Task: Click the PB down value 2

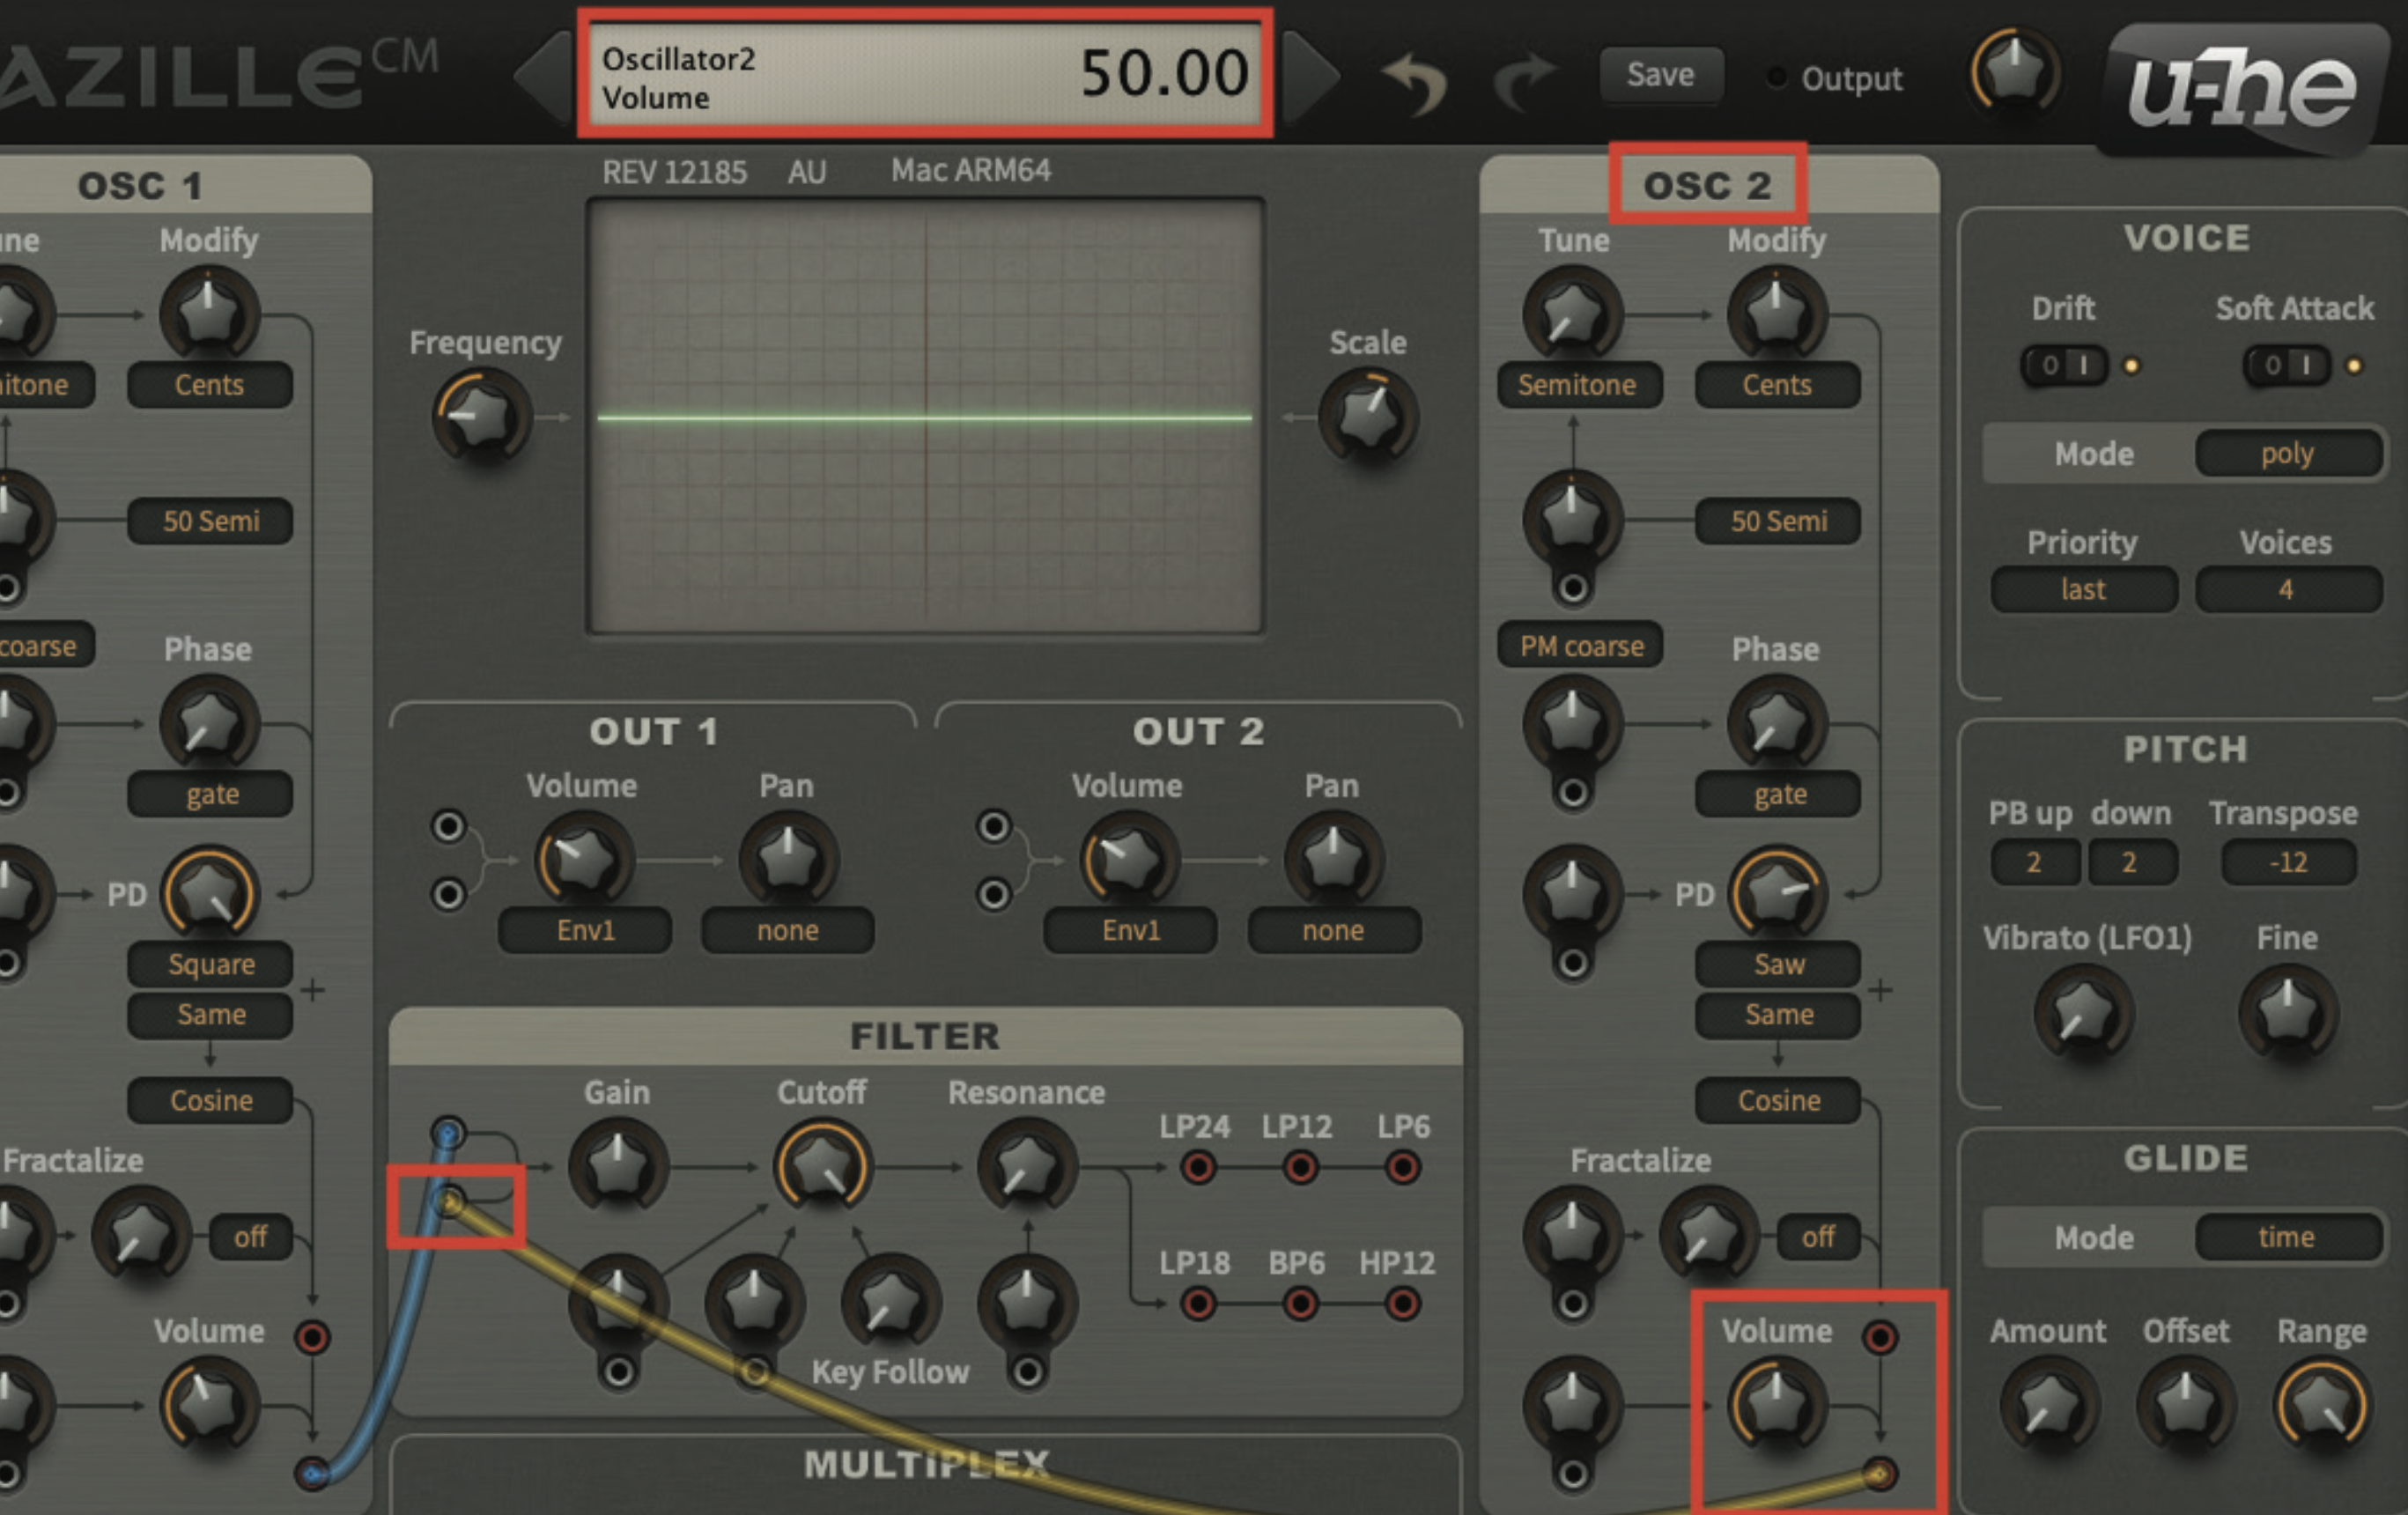Action: [2131, 862]
